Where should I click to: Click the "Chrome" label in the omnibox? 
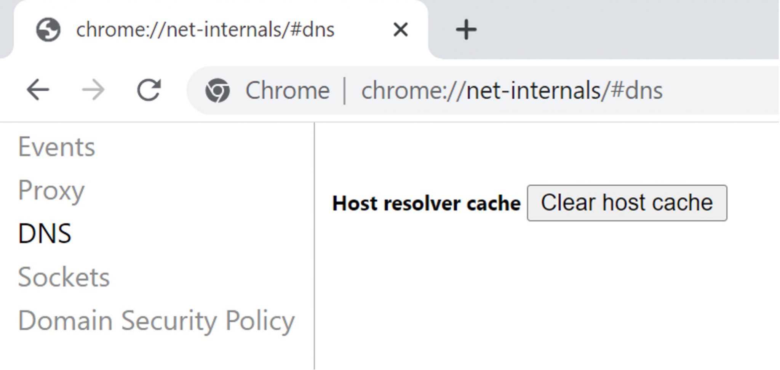point(287,91)
